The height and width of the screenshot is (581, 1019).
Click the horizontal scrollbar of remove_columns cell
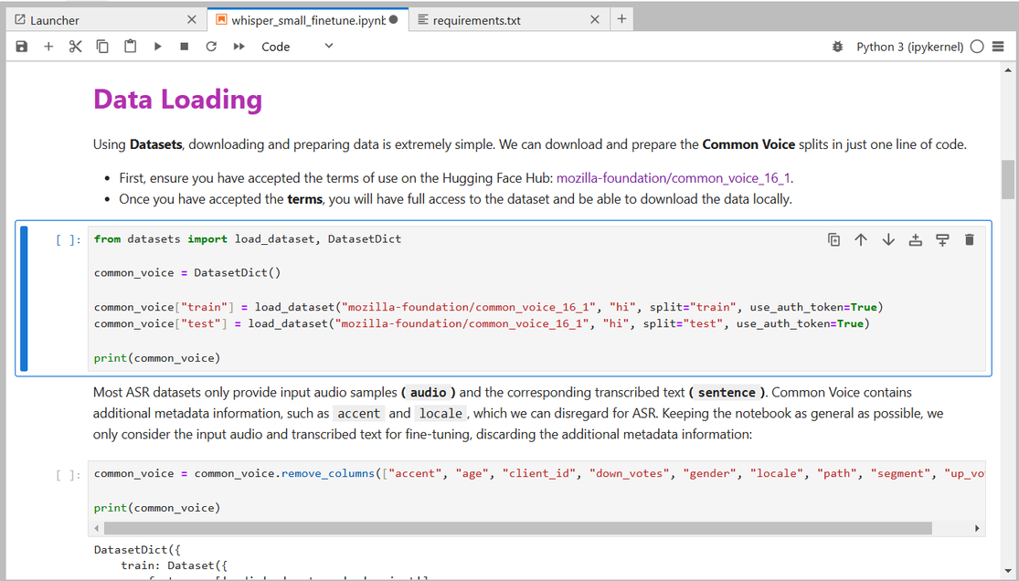(x=517, y=528)
